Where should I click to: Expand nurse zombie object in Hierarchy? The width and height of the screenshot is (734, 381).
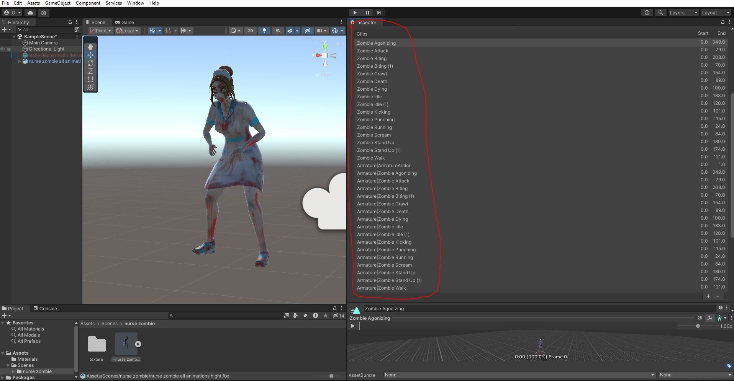click(19, 61)
